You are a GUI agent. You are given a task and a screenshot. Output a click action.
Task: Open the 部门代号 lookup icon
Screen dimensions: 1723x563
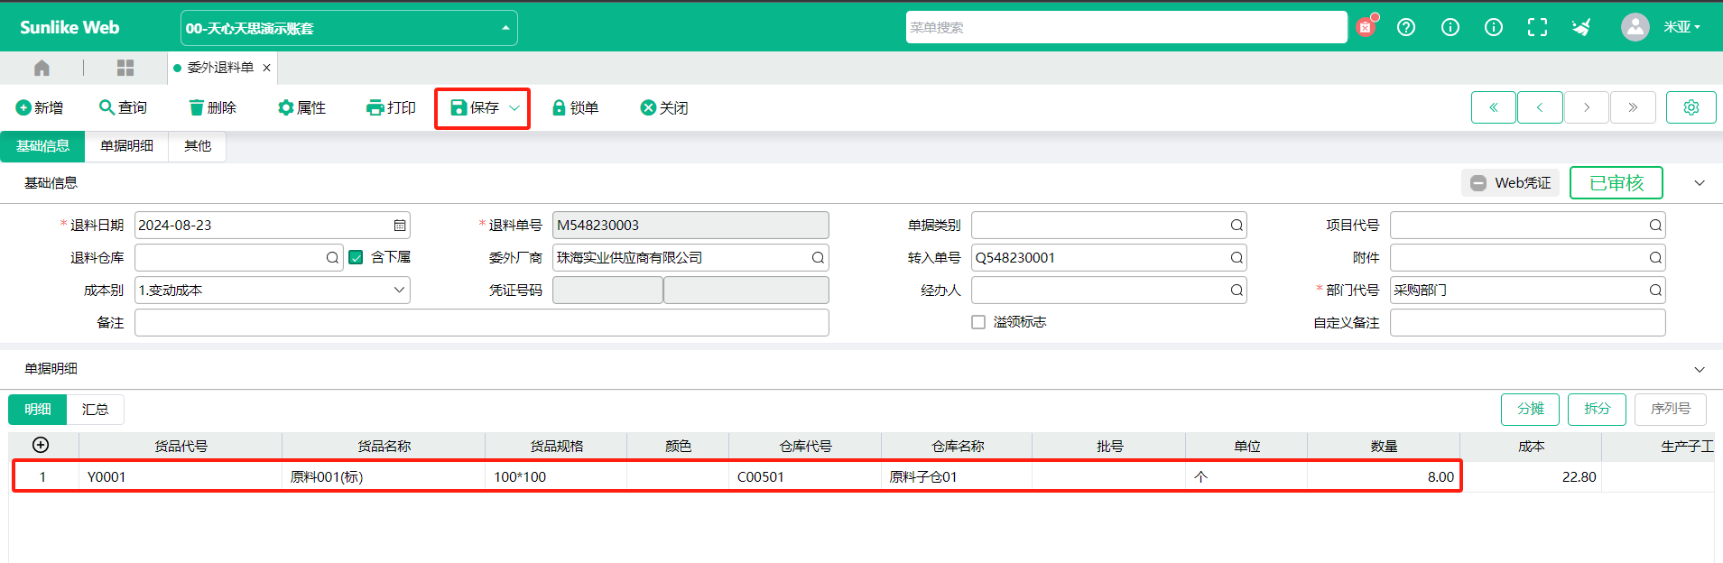pyautogui.click(x=1655, y=291)
